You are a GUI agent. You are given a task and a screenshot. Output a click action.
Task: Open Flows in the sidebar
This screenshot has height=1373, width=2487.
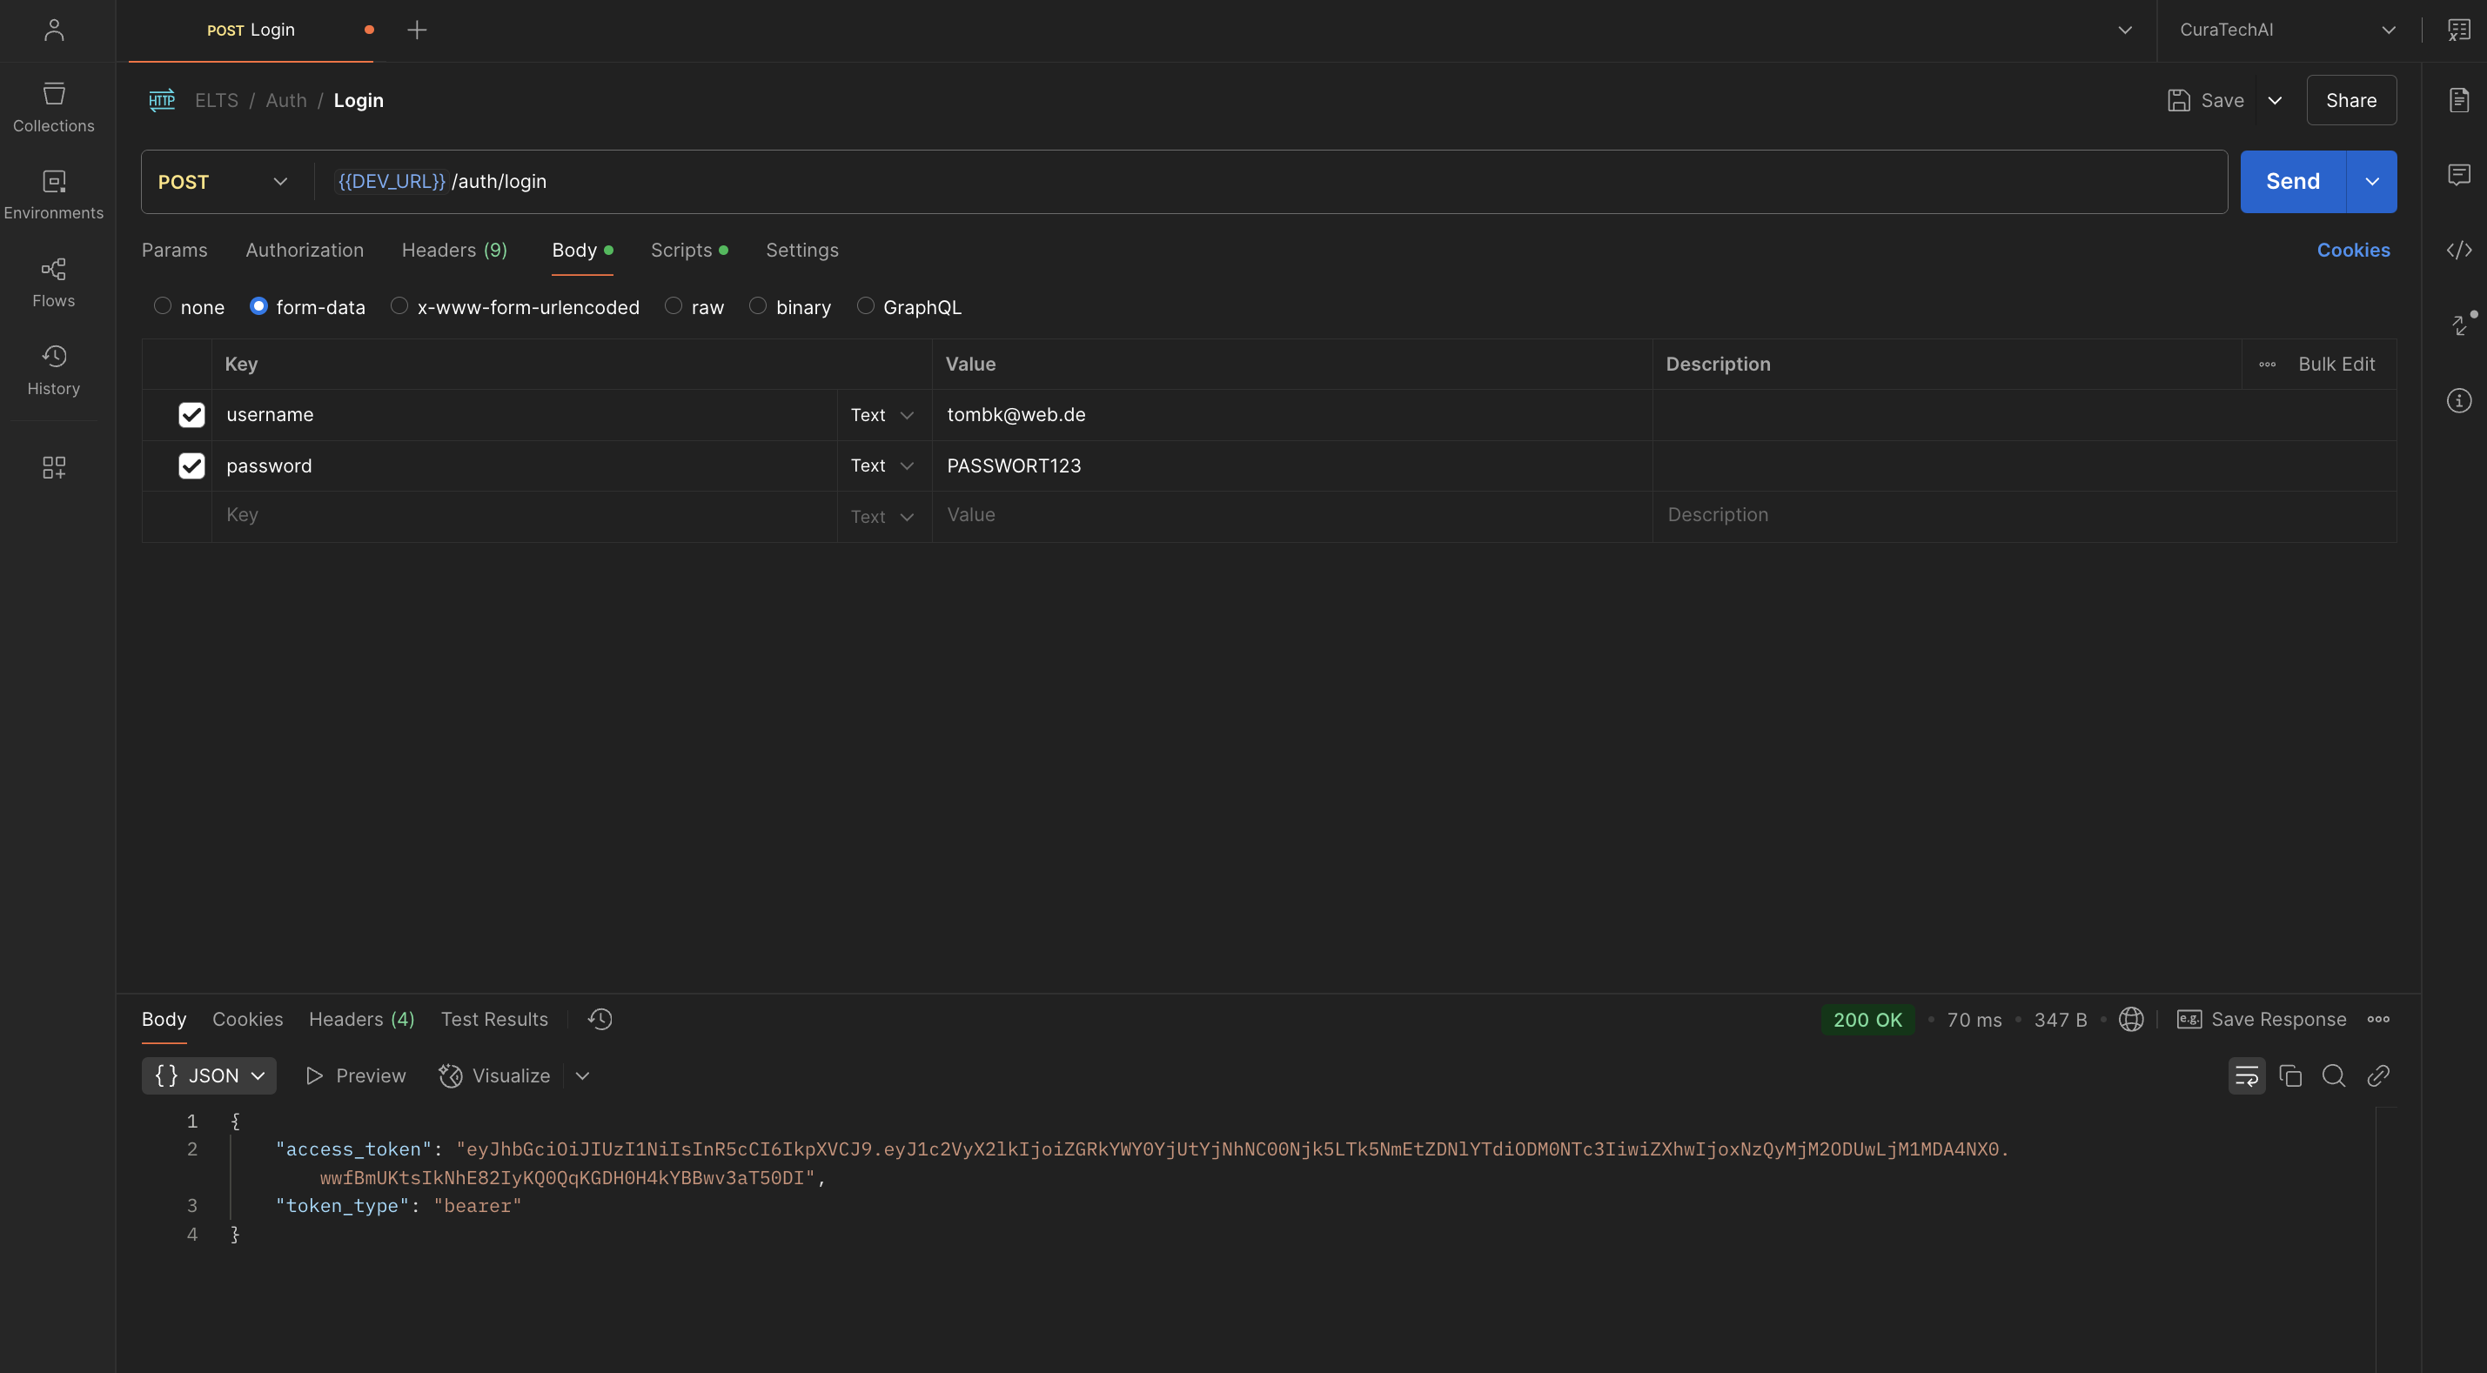54,283
